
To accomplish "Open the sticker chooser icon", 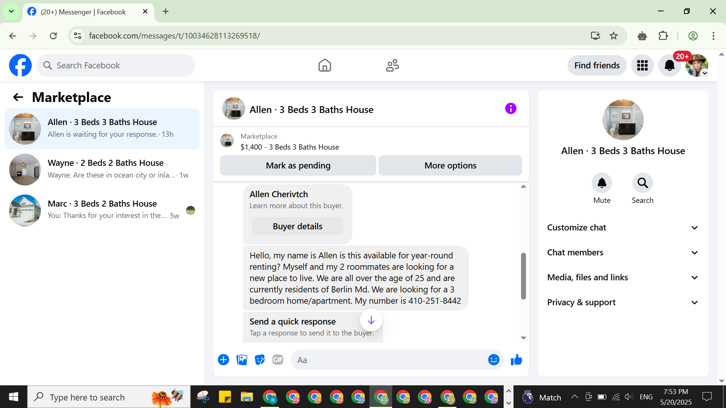I will pos(260,360).
